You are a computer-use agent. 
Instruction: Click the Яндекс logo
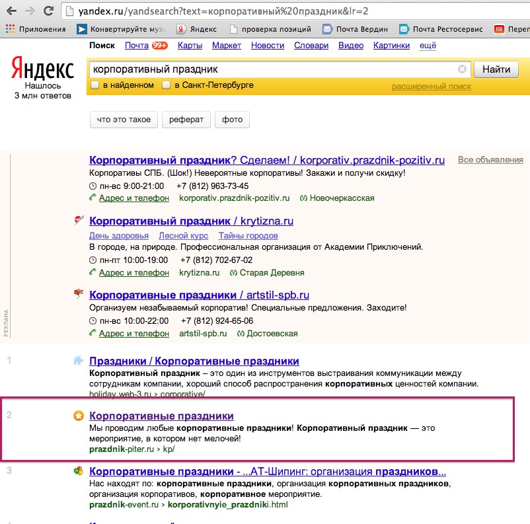click(42, 68)
